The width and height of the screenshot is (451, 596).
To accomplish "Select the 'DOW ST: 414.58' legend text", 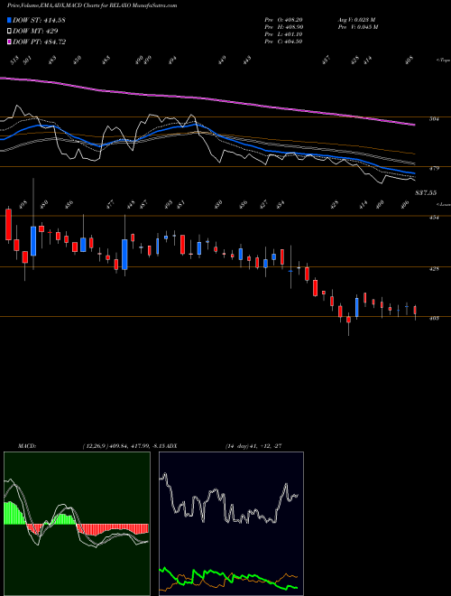I will (39, 20).
